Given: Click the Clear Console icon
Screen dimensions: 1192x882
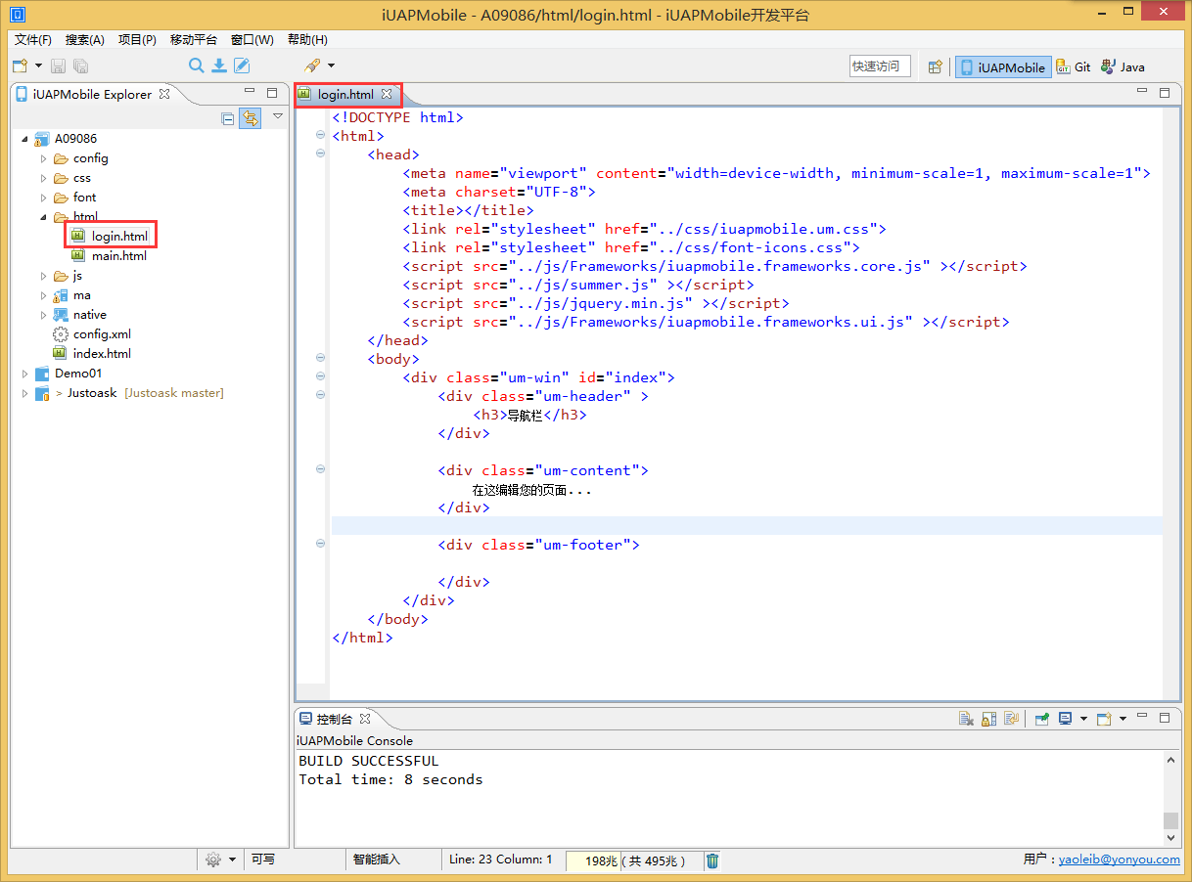Looking at the screenshot, I should [966, 719].
